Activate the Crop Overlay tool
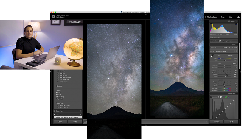The height and width of the screenshot is (139, 247). tap(212, 41)
